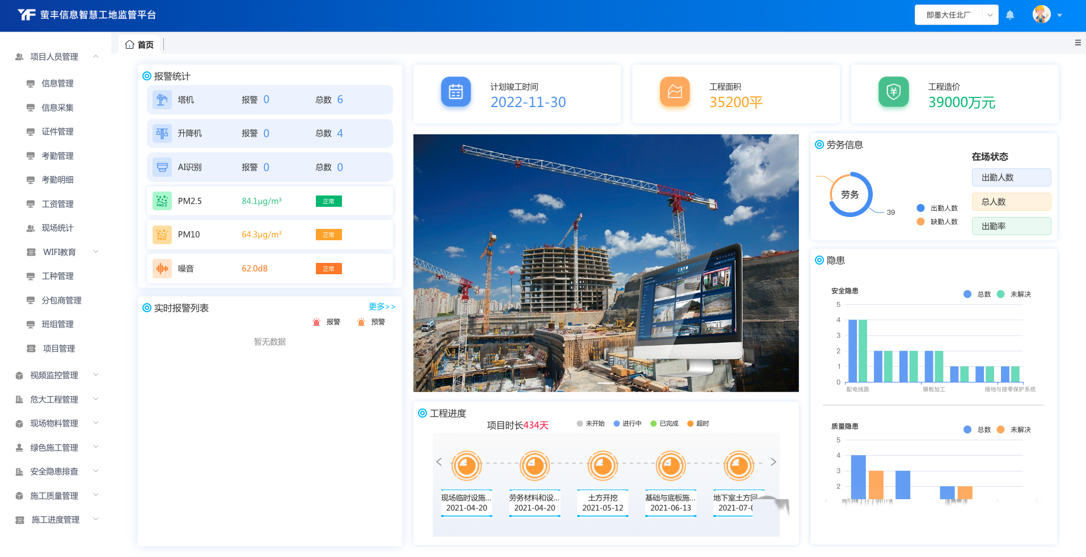This screenshot has width=1086, height=557.
Task: Click the notification bell icon
Action: click(1010, 15)
